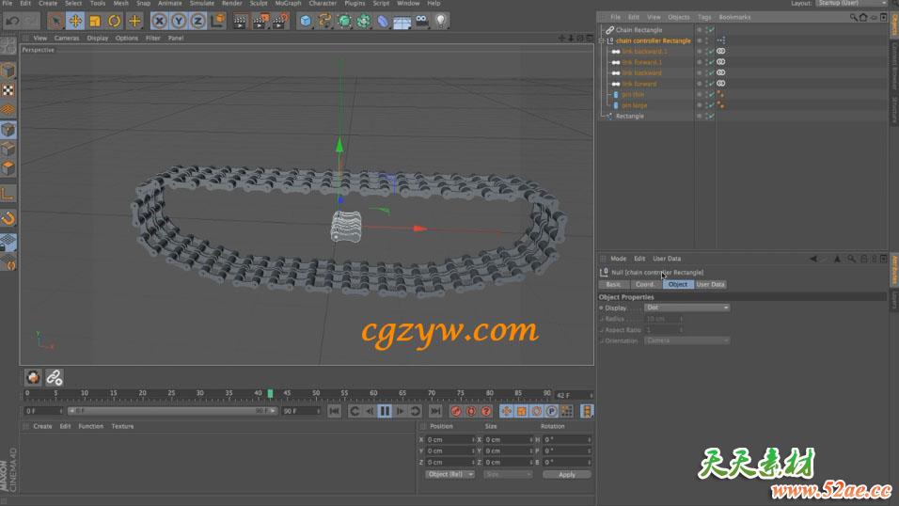
Task: Click the chain link plus plugin icon
Action: pos(54,377)
